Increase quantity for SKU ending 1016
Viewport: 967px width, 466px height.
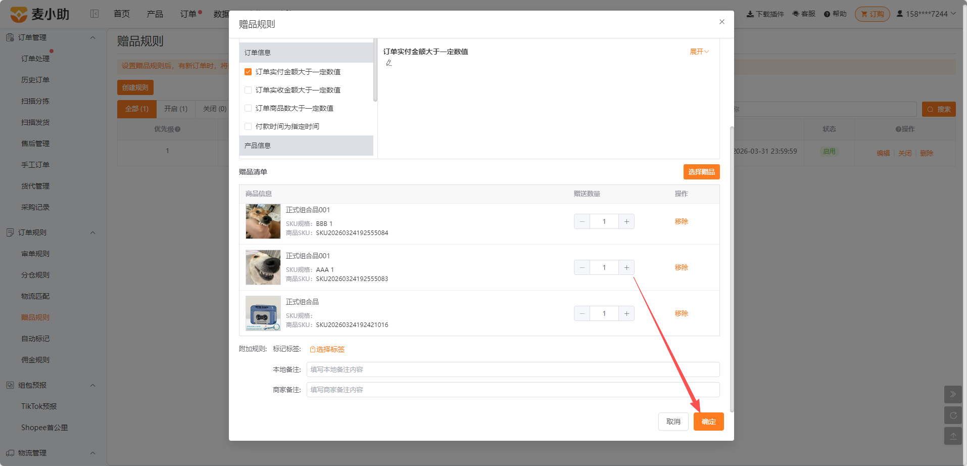coord(626,313)
